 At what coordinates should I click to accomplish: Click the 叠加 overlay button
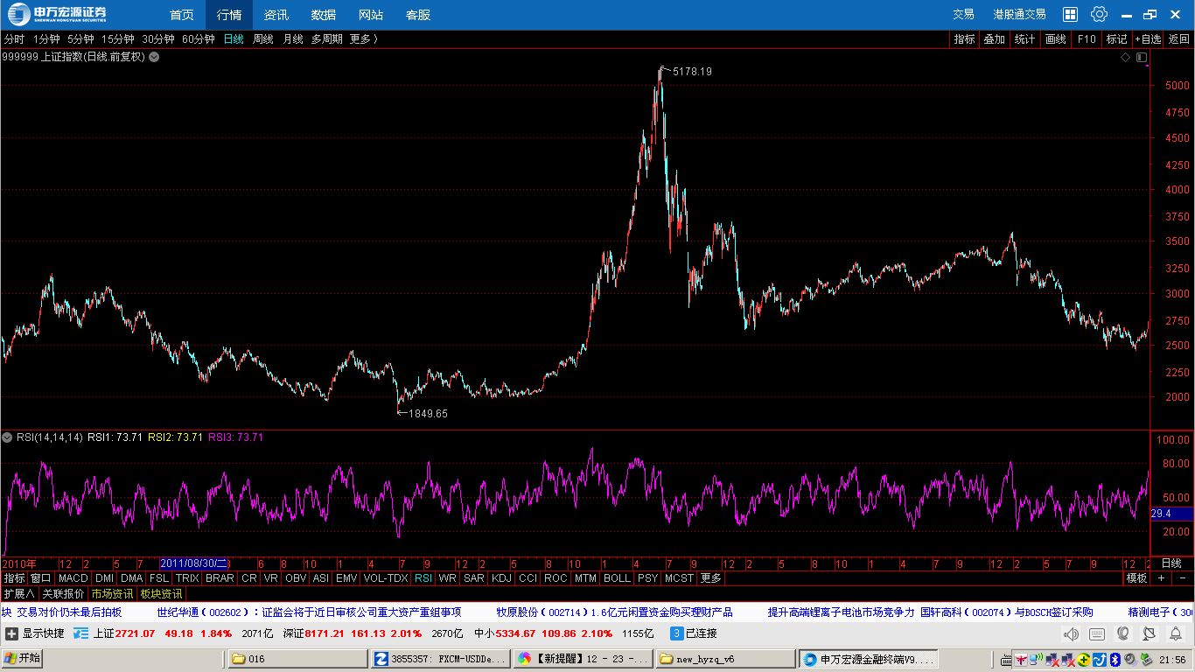994,39
